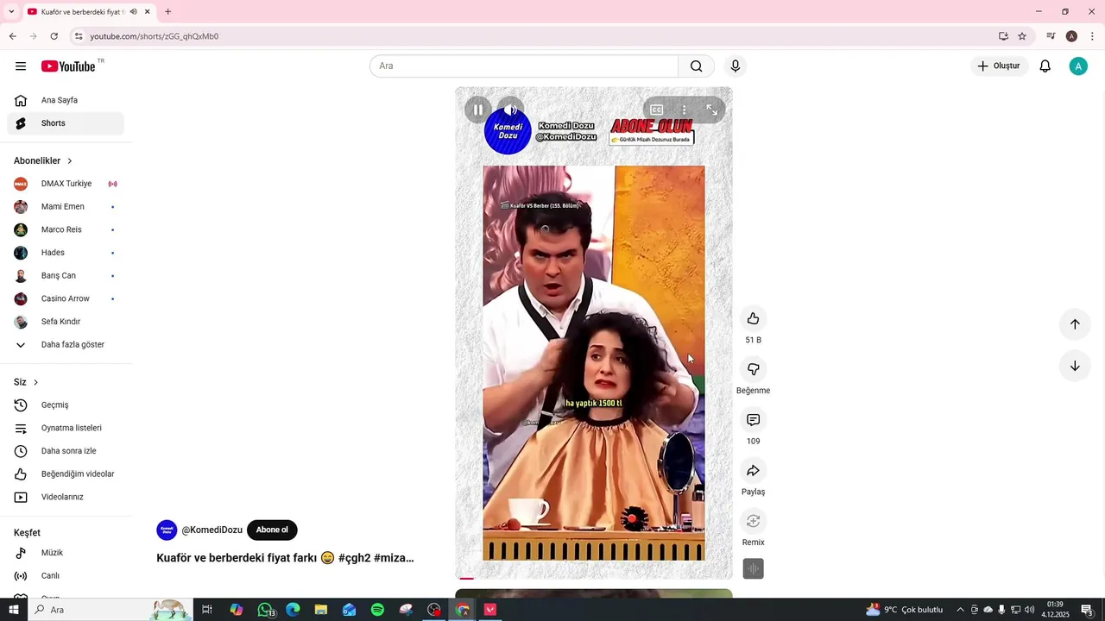This screenshot has height=621, width=1105.
Task: Seek using the Short's red progress bar
Action: [594, 578]
